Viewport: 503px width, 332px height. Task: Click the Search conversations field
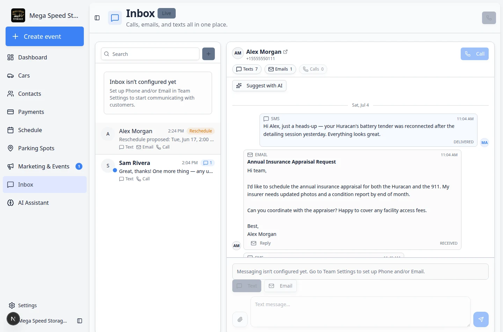point(150,54)
